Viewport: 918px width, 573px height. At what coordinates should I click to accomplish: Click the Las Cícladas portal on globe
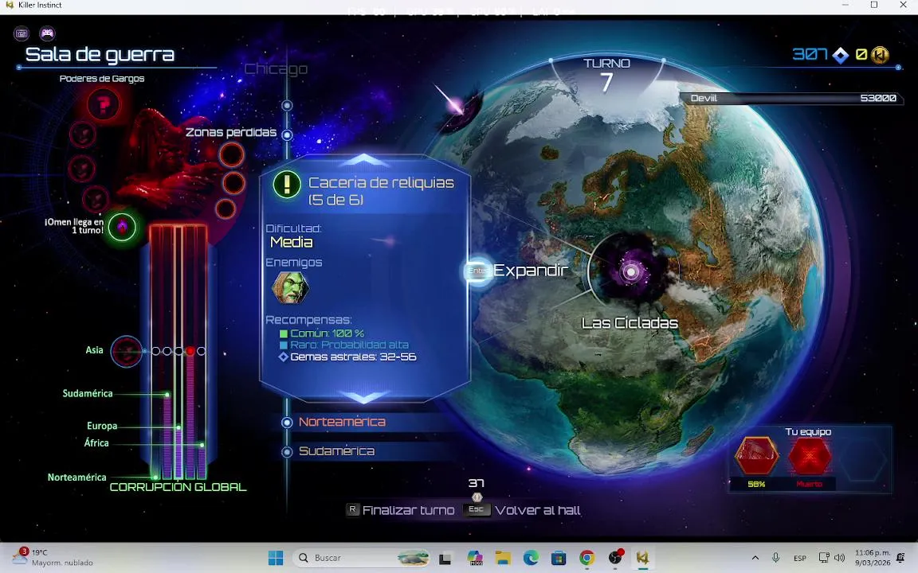(630, 272)
